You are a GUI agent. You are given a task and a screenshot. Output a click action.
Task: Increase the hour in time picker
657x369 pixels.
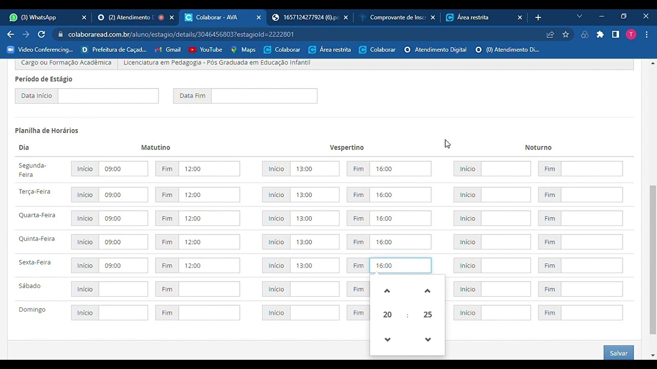tap(387, 291)
